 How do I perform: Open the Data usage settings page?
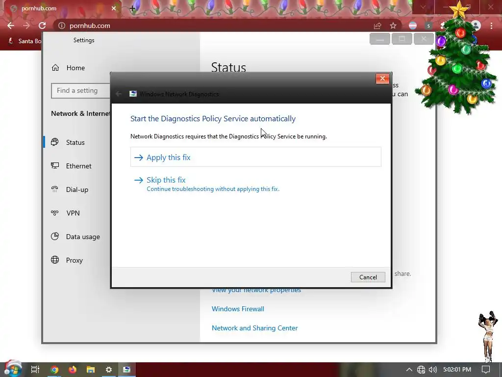tap(83, 237)
